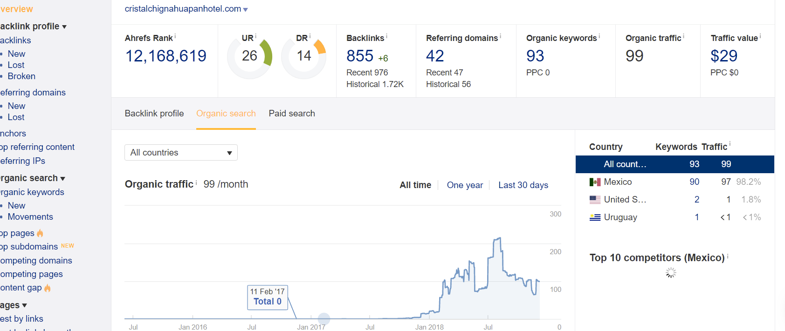The width and height of the screenshot is (785, 331).
Task: Click the organic traffic chart peak line
Action: 497,239
